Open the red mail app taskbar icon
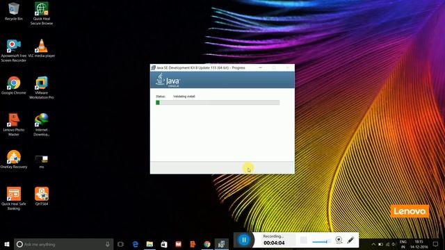The height and width of the screenshot is (250, 445). (x=178, y=244)
